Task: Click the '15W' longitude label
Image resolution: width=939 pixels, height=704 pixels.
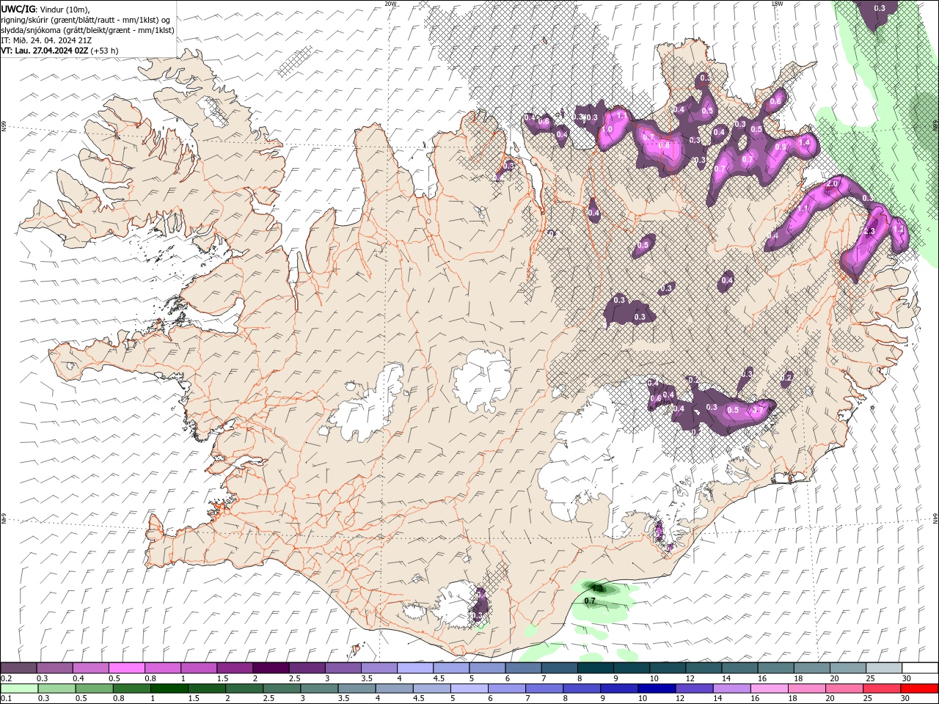Action: [777, 4]
